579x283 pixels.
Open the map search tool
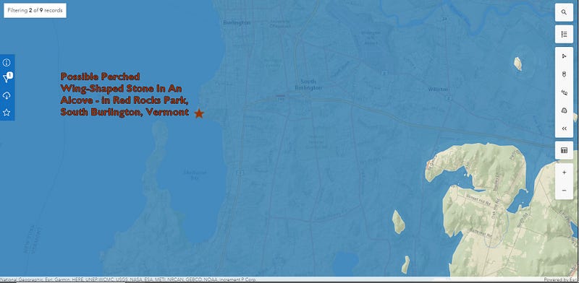point(564,12)
